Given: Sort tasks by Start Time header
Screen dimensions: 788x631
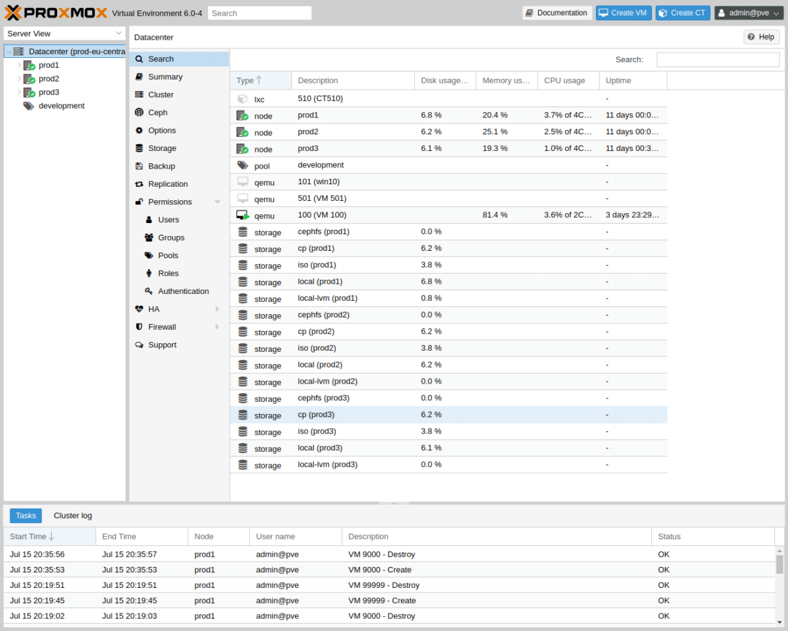Looking at the screenshot, I should [50, 537].
